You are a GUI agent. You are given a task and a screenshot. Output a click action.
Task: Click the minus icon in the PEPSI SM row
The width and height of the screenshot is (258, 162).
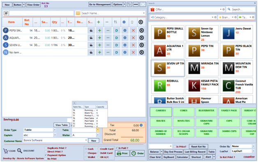coord(108,30)
